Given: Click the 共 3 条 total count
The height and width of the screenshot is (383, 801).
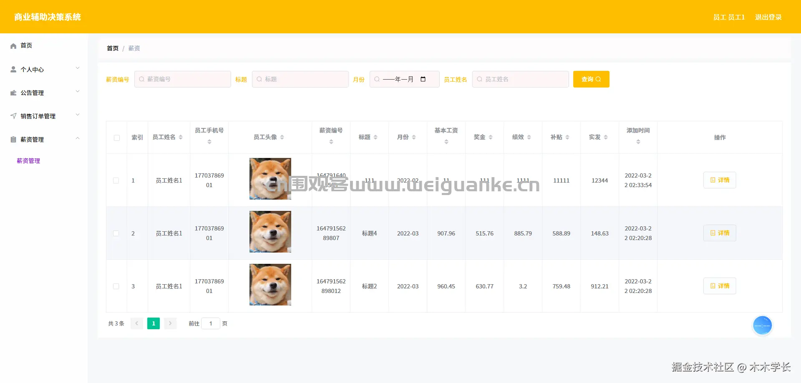Looking at the screenshot, I should tap(116, 323).
